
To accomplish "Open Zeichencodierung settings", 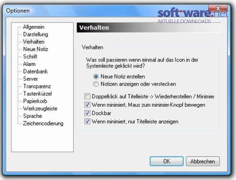I will [x=43, y=123].
